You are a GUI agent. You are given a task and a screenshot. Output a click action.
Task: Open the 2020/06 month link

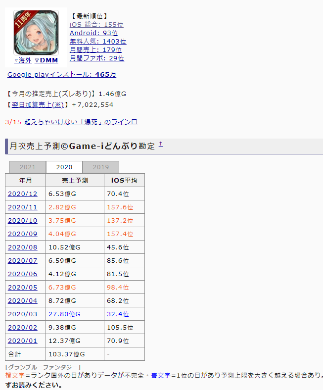click(23, 274)
